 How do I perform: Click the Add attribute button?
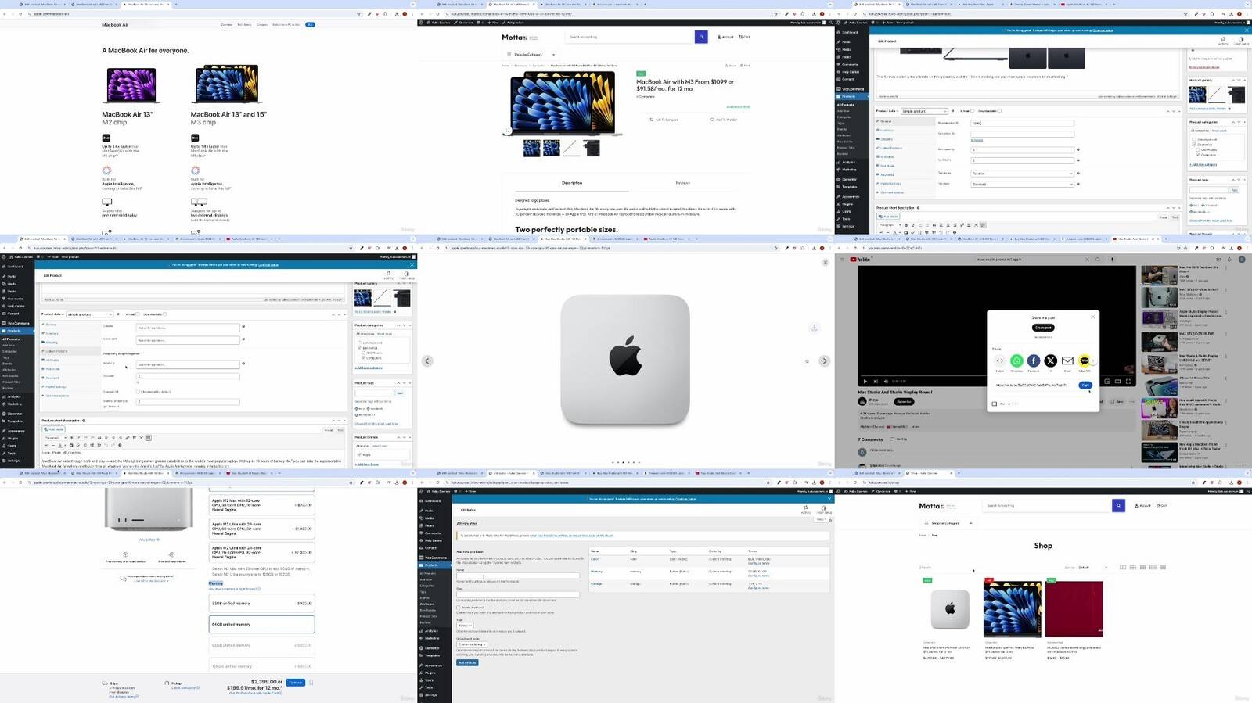467,663
